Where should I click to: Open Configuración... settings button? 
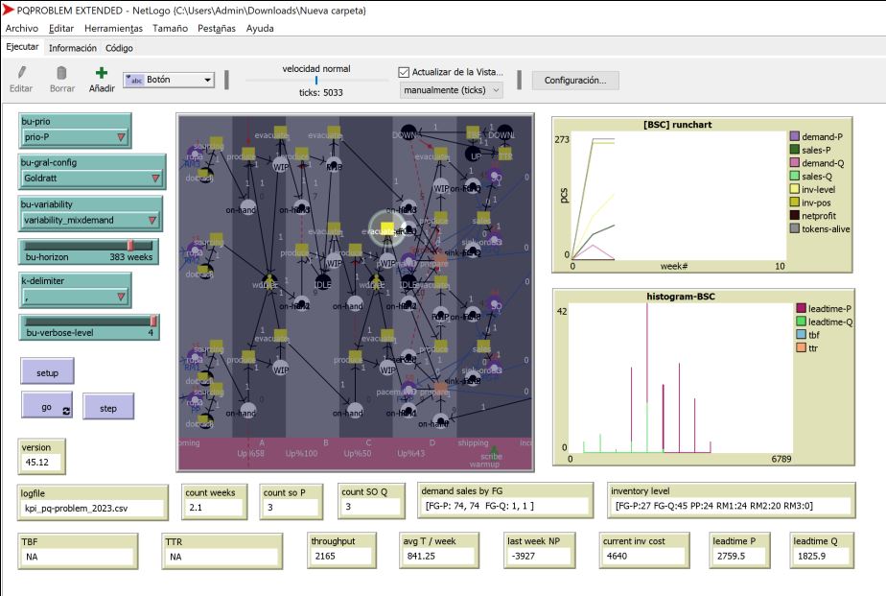click(x=575, y=81)
